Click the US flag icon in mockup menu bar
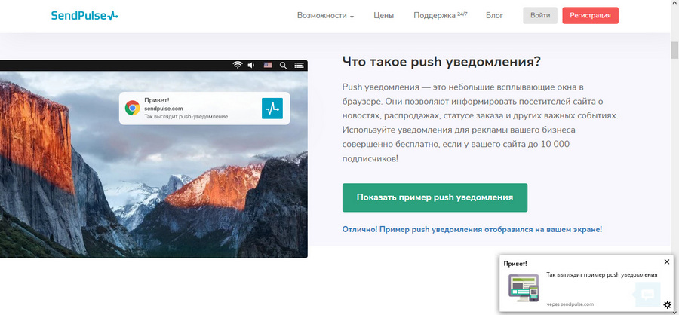Image resolution: width=679 pixels, height=315 pixels. pos(268,66)
